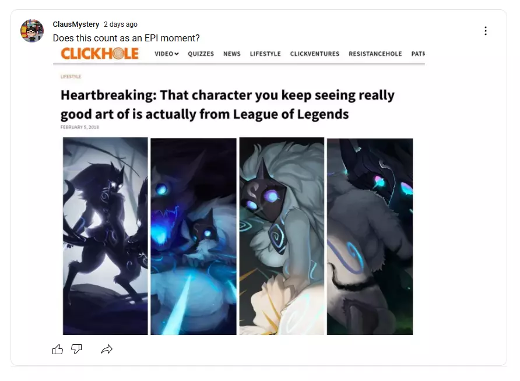Open RESISTANCEHOLE from the navigation
The image size is (520, 381).
click(x=375, y=54)
